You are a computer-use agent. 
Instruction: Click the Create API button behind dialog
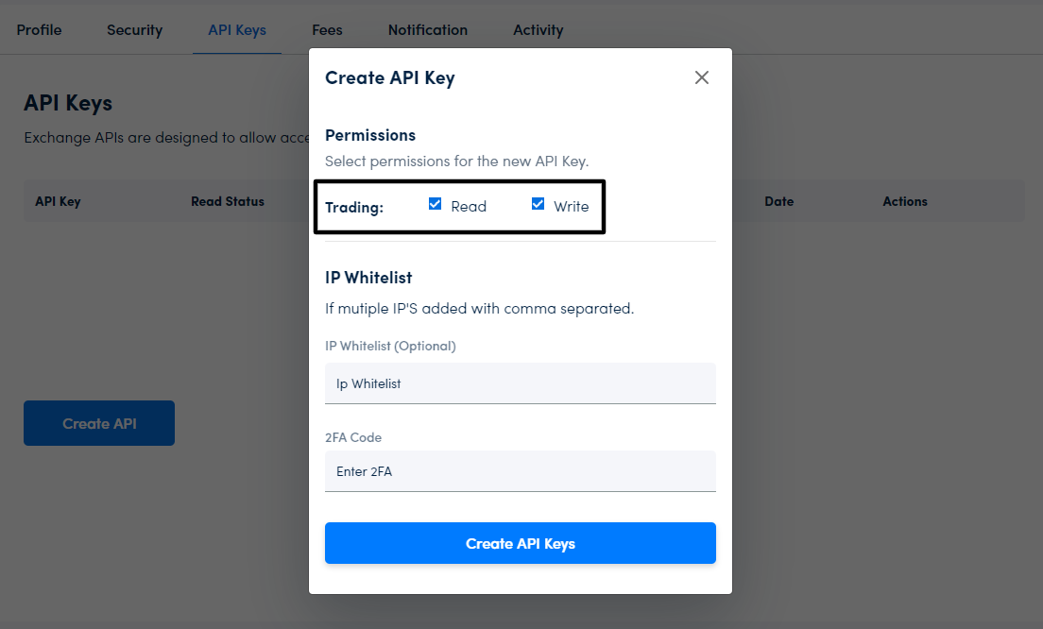pyautogui.click(x=99, y=423)
